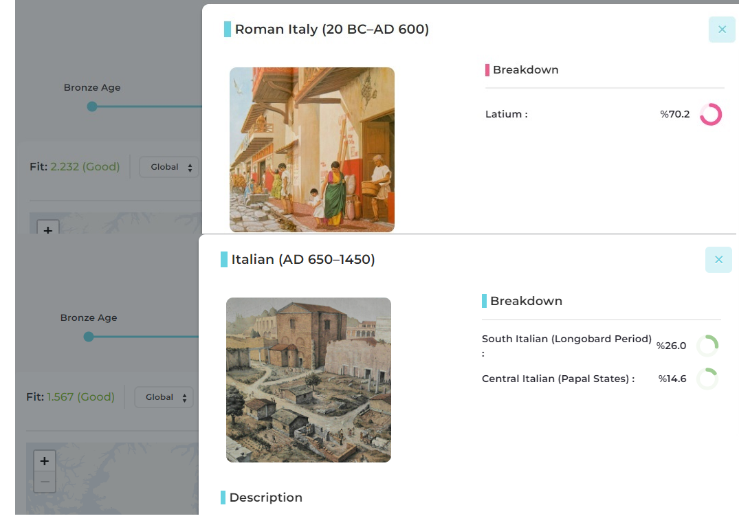
Task: Zoom out on lower map with minus button
Action: 44,482
